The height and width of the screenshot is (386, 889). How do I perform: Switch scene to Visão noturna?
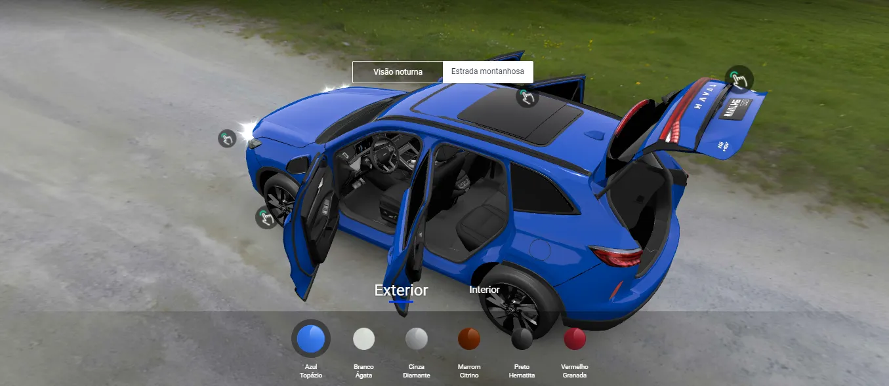398,72
